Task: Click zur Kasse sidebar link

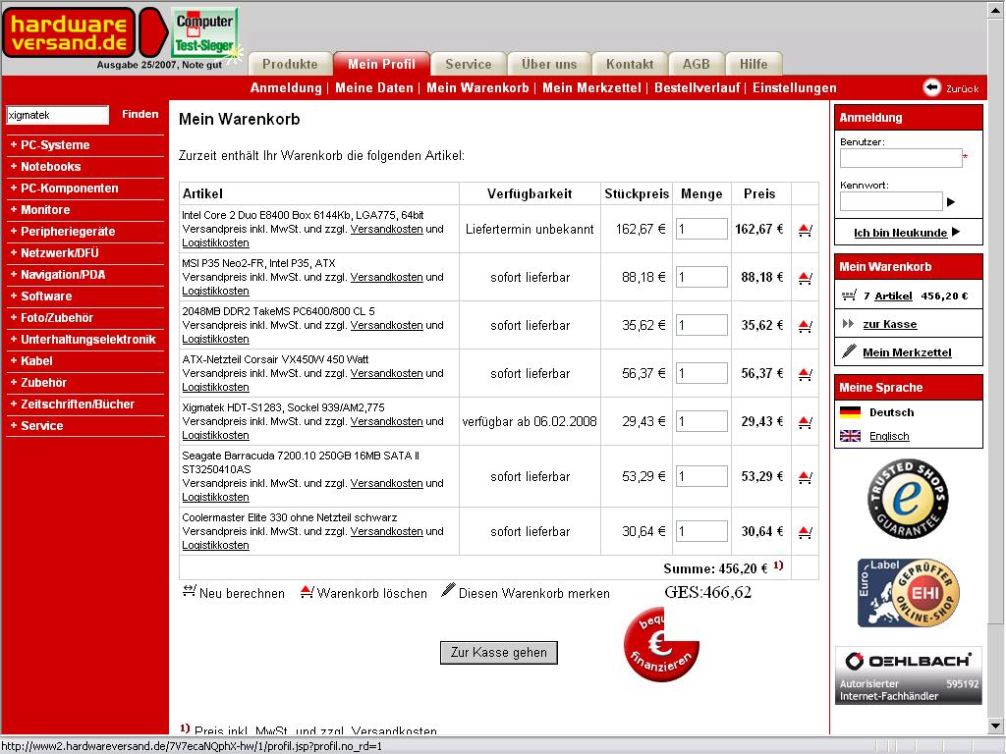Action: [x=890, y=324]
